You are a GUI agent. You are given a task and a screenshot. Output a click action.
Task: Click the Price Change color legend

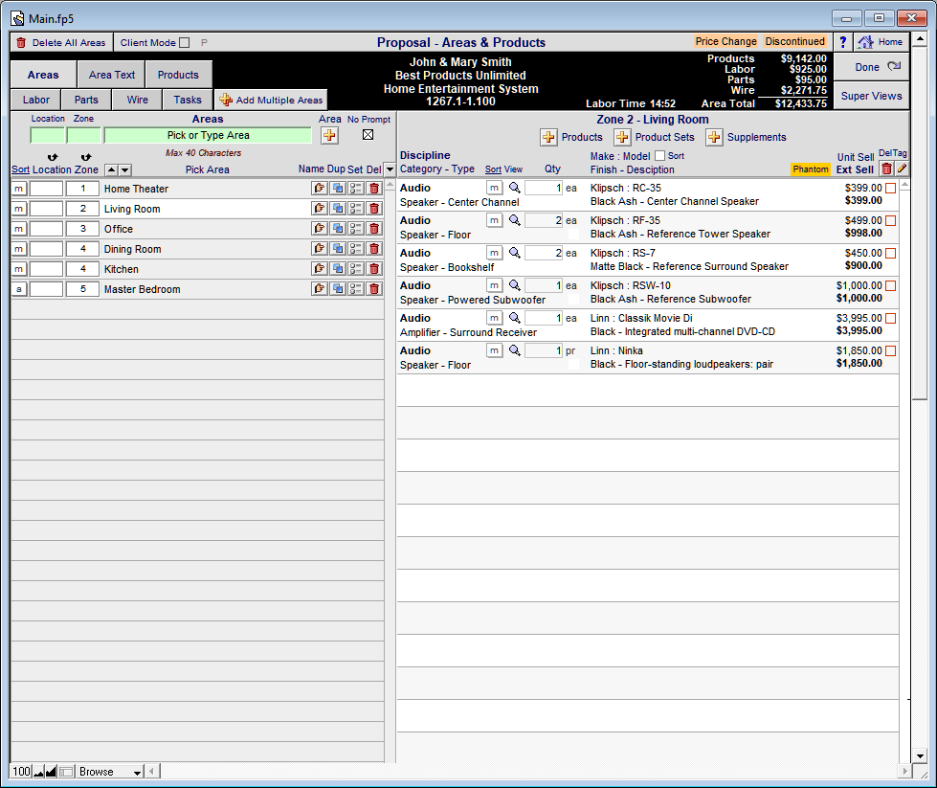point(726,41)
